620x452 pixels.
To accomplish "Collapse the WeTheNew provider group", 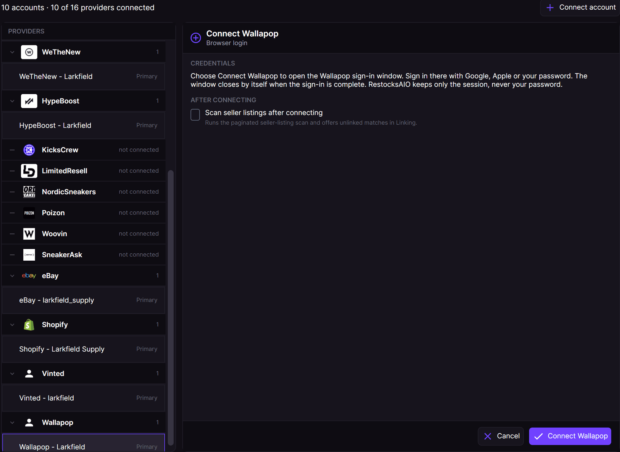I will (x=12, y=52).
